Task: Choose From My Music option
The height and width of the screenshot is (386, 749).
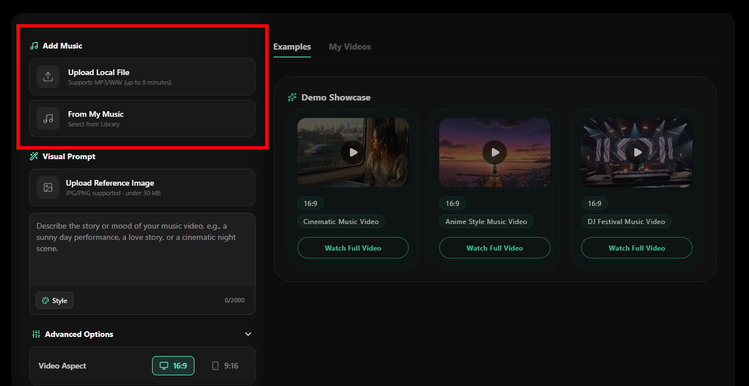Action: pos(142,119)
